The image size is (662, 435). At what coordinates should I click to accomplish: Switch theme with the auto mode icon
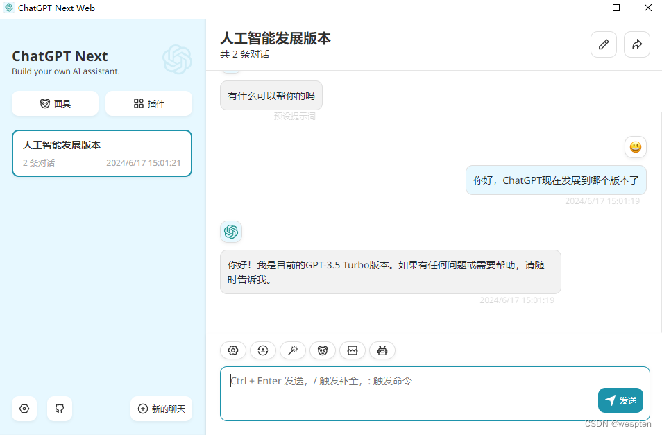(263, 350)
